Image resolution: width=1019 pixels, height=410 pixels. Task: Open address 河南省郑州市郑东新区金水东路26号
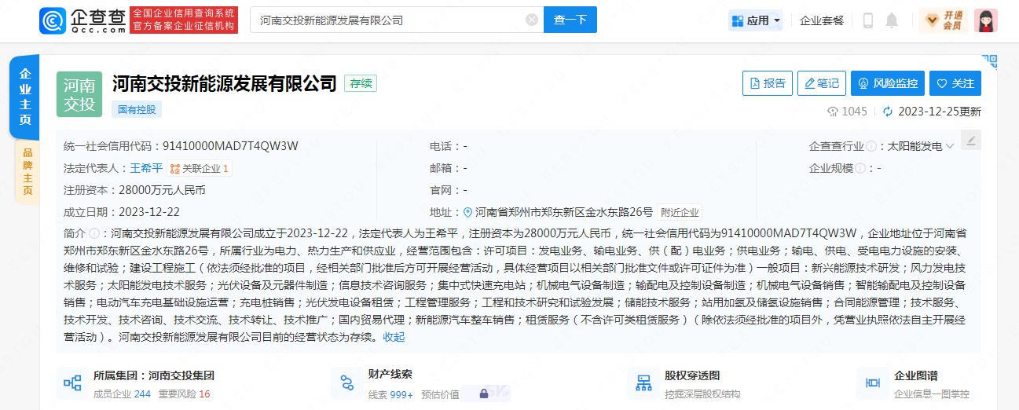[x=564, y=212]
